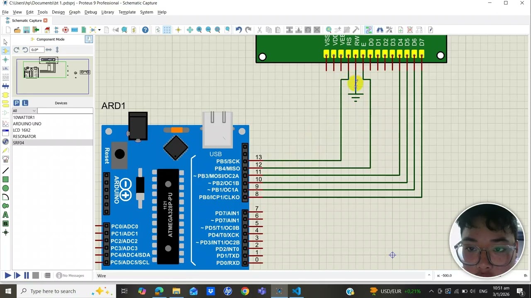Image resolution: width=531 pixels, height=298 pixels.
Task: Click the device filter text field
Action: pos(65,111)
